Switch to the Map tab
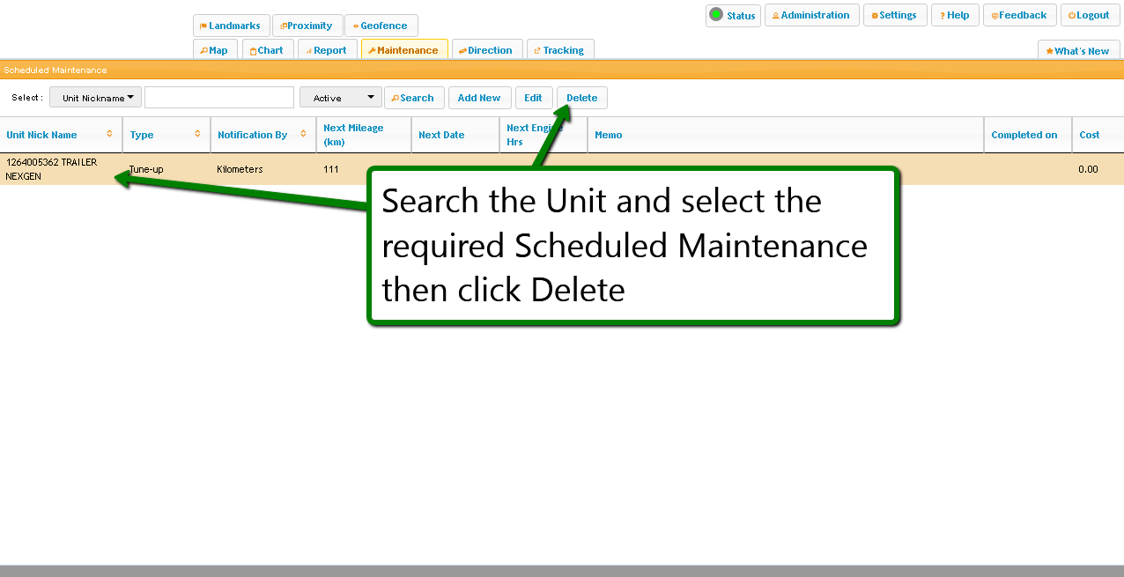The height and width of the screenshot is (577, 1124). coord(214,50)
